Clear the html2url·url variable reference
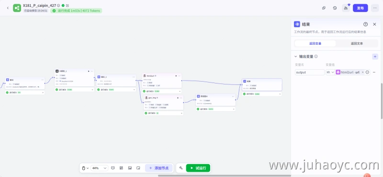The width and height of the screenshot is (383, 177). (x=362, y=73)
